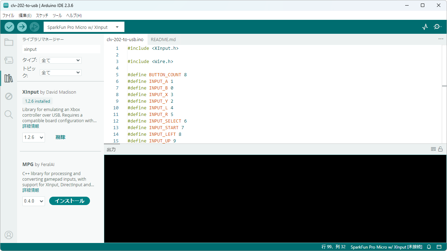Screen dimensions: 447x251
Task: Open the Boards Manager sidebar
Action: click(x=9, y=60)
